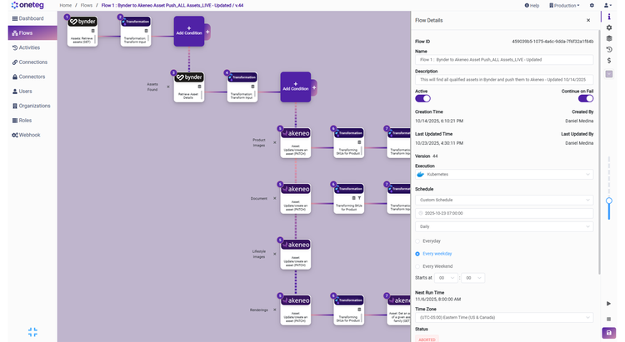The height and width of the screenshot is (342, 625).
Task: Toggle the Active switch off
Action: coord(422,98)
